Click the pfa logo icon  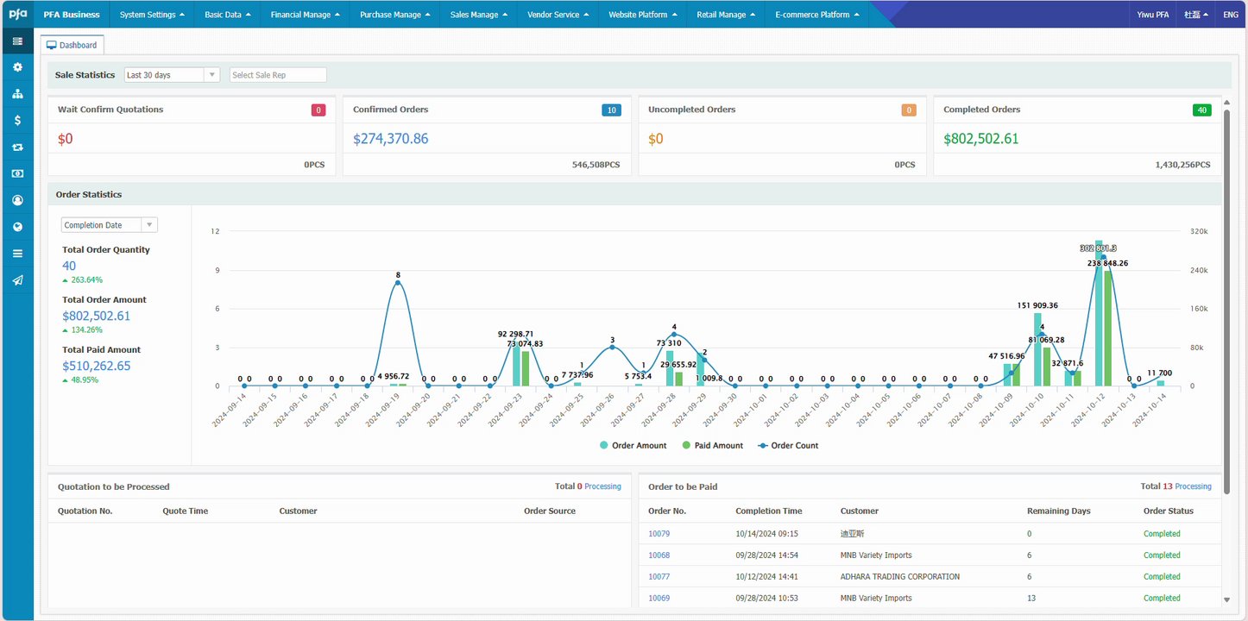(x=16, y=14)
